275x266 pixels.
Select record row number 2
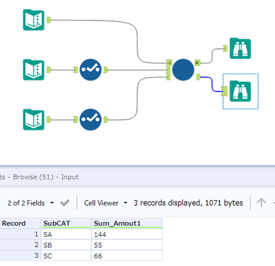click(20, 245)
